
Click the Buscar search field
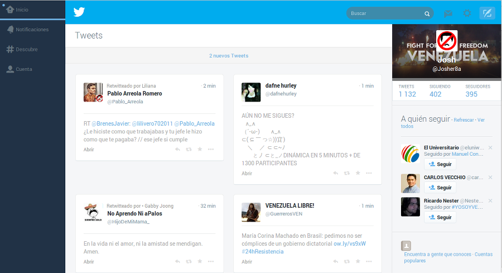pyautogui.click(x=390, y=13)
